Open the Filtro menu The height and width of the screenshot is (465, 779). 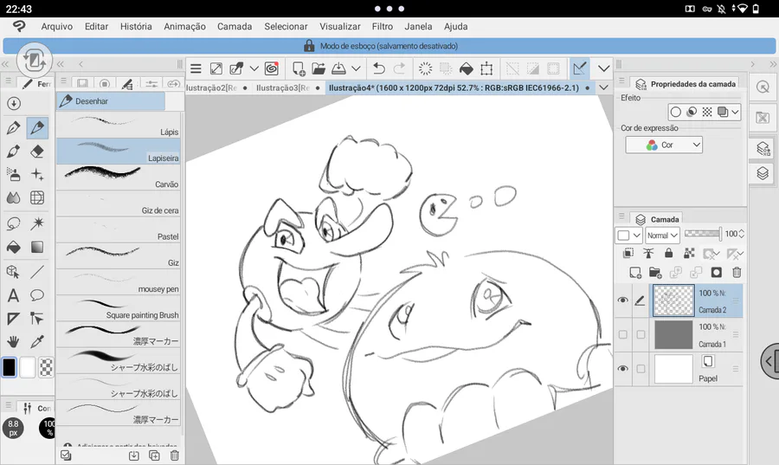[x=382, y=26]
